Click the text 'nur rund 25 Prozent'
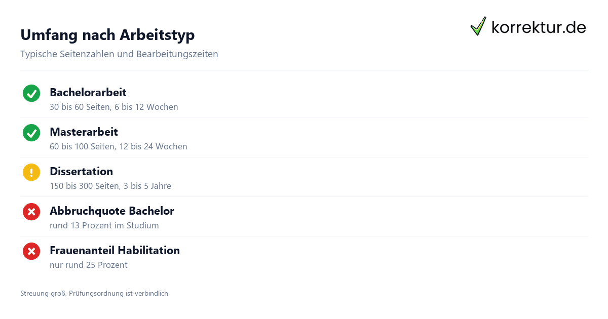This screenshot has height=319, width=608. pyautogui.click(x=89, y=265)
